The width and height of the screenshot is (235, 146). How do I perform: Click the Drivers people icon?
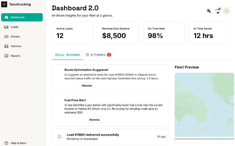tap(6, 36)
